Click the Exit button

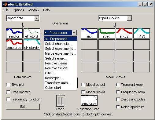point(23,107)
